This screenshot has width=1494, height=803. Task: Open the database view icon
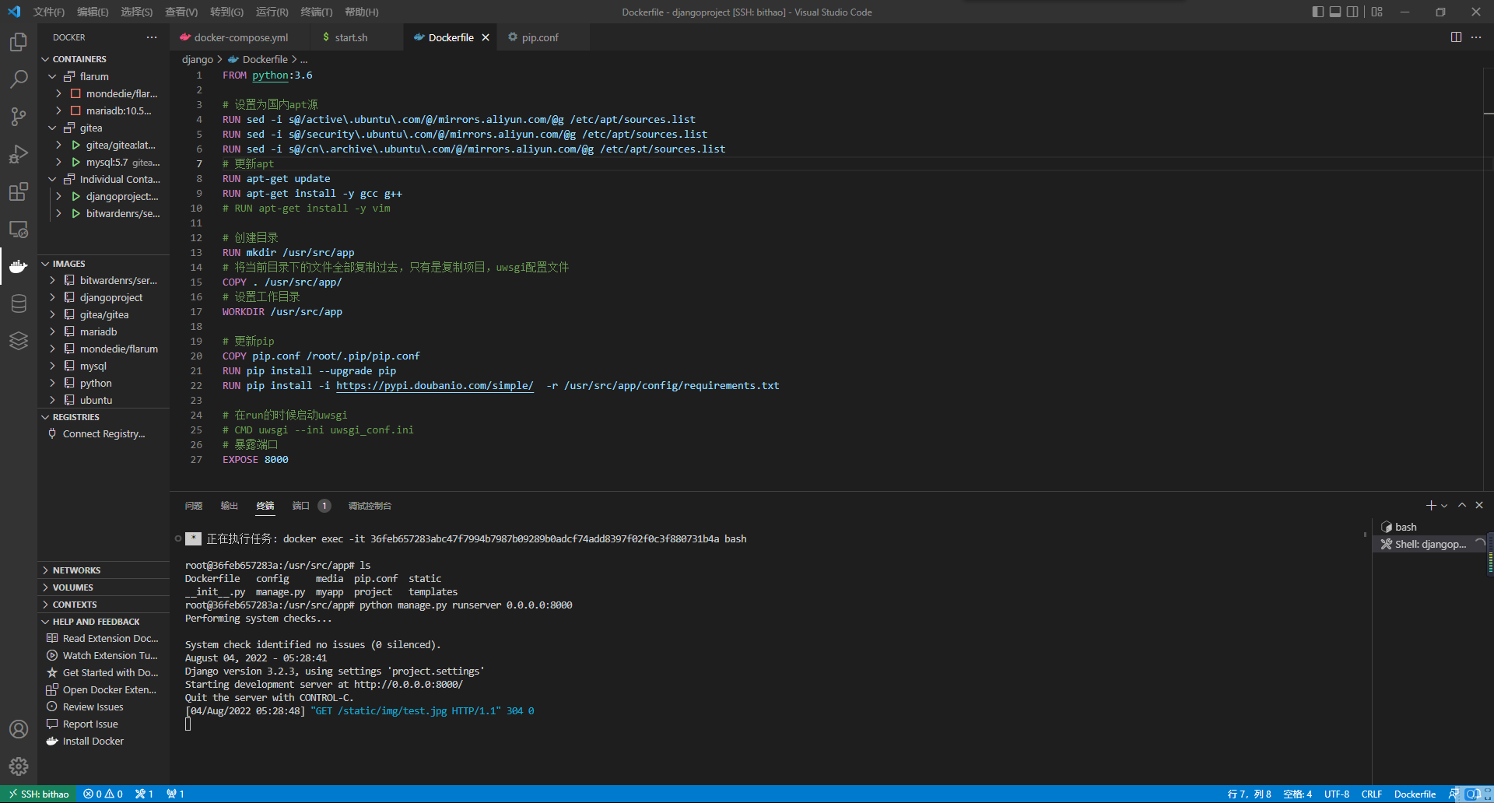19,303
